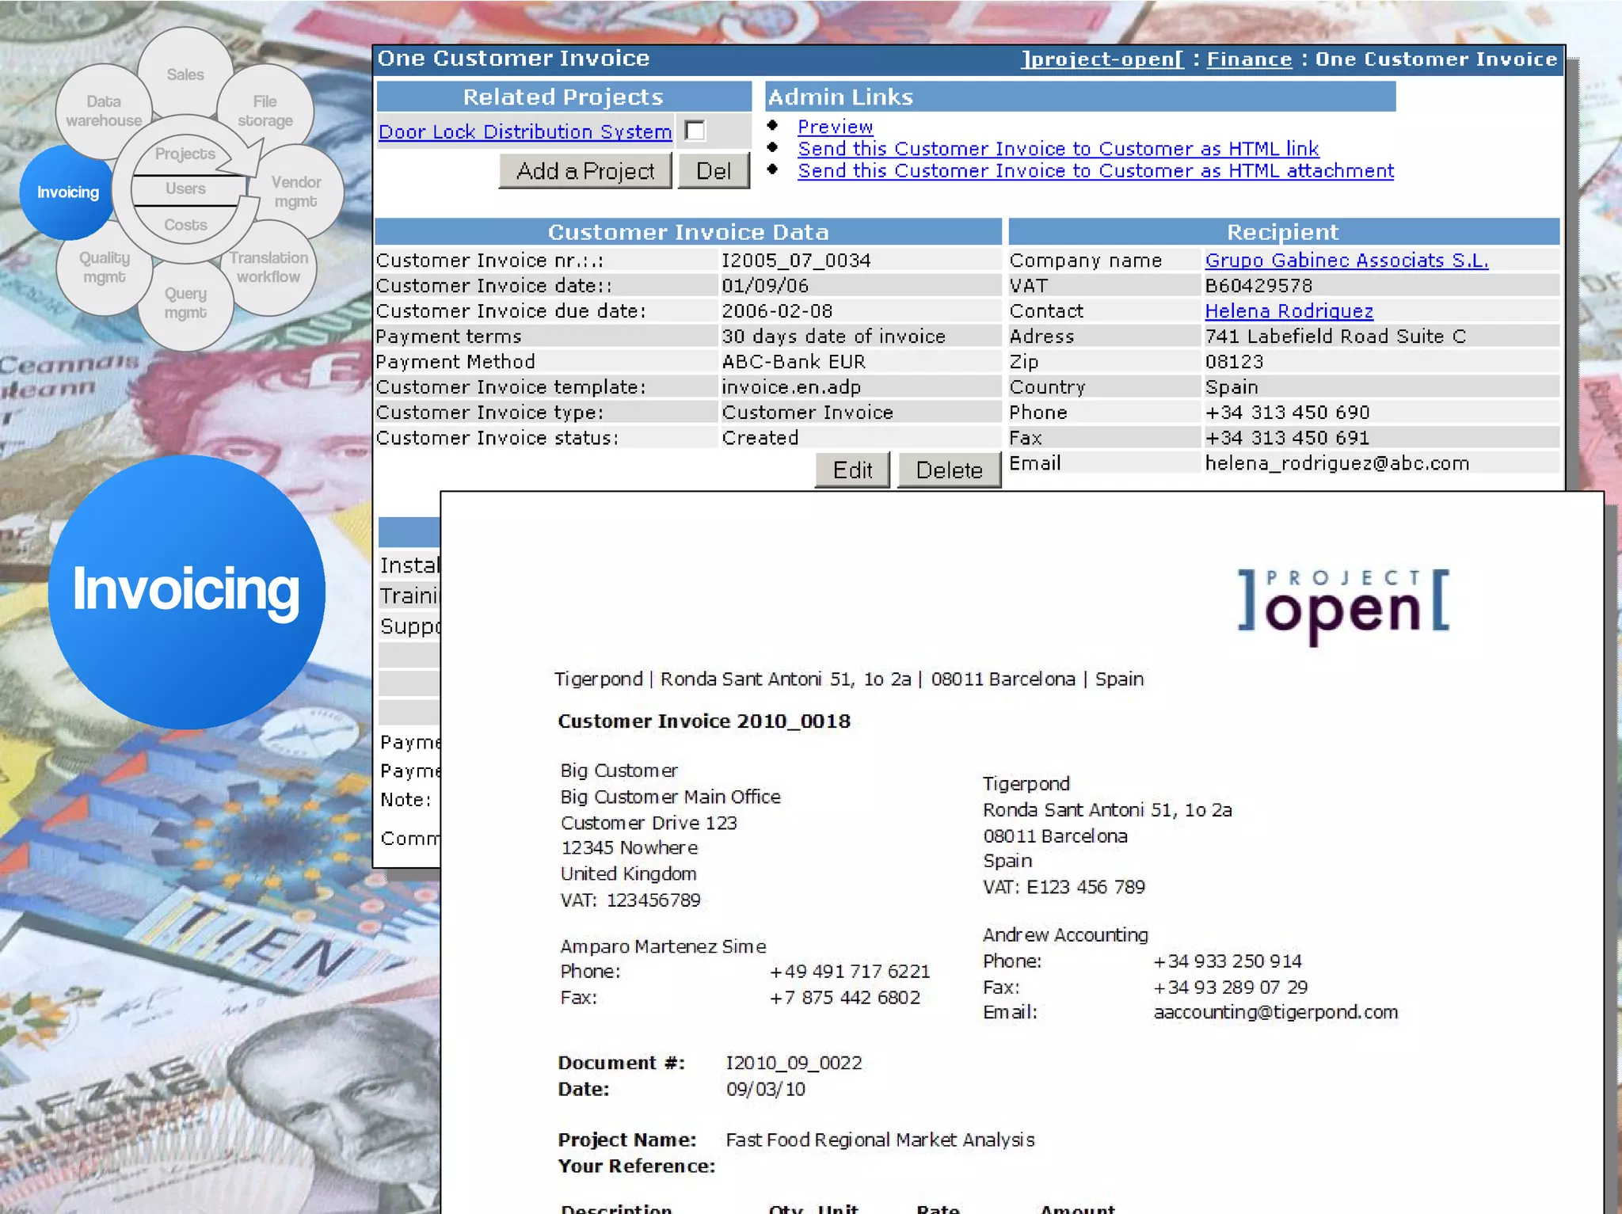Open Grupo Gabinec Associats S.L. company link

coord(1346,261)
